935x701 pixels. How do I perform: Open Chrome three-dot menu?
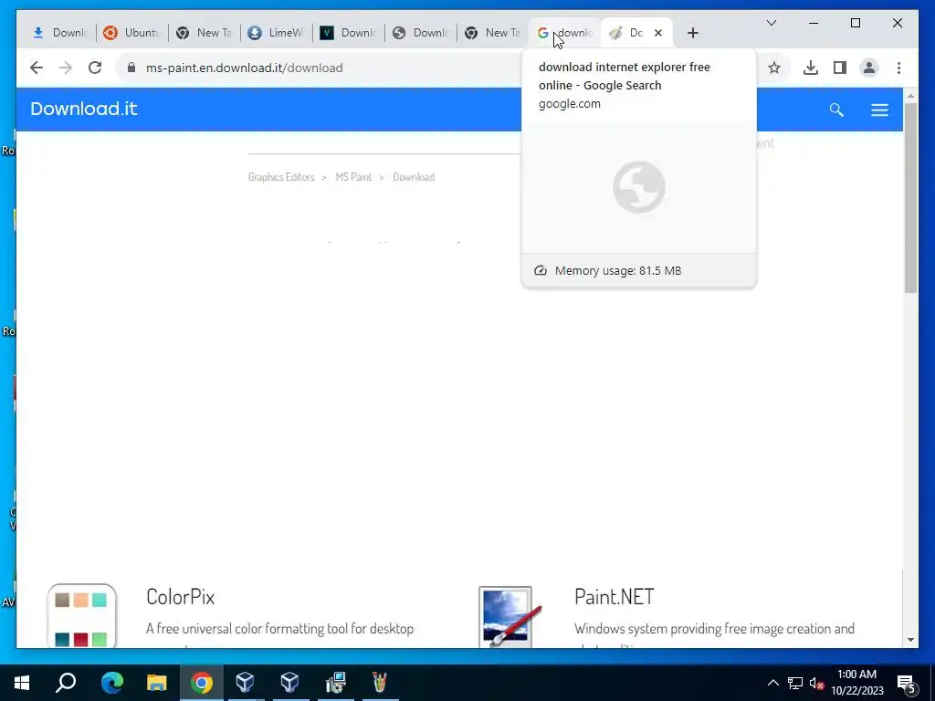(x=898, y=68)
